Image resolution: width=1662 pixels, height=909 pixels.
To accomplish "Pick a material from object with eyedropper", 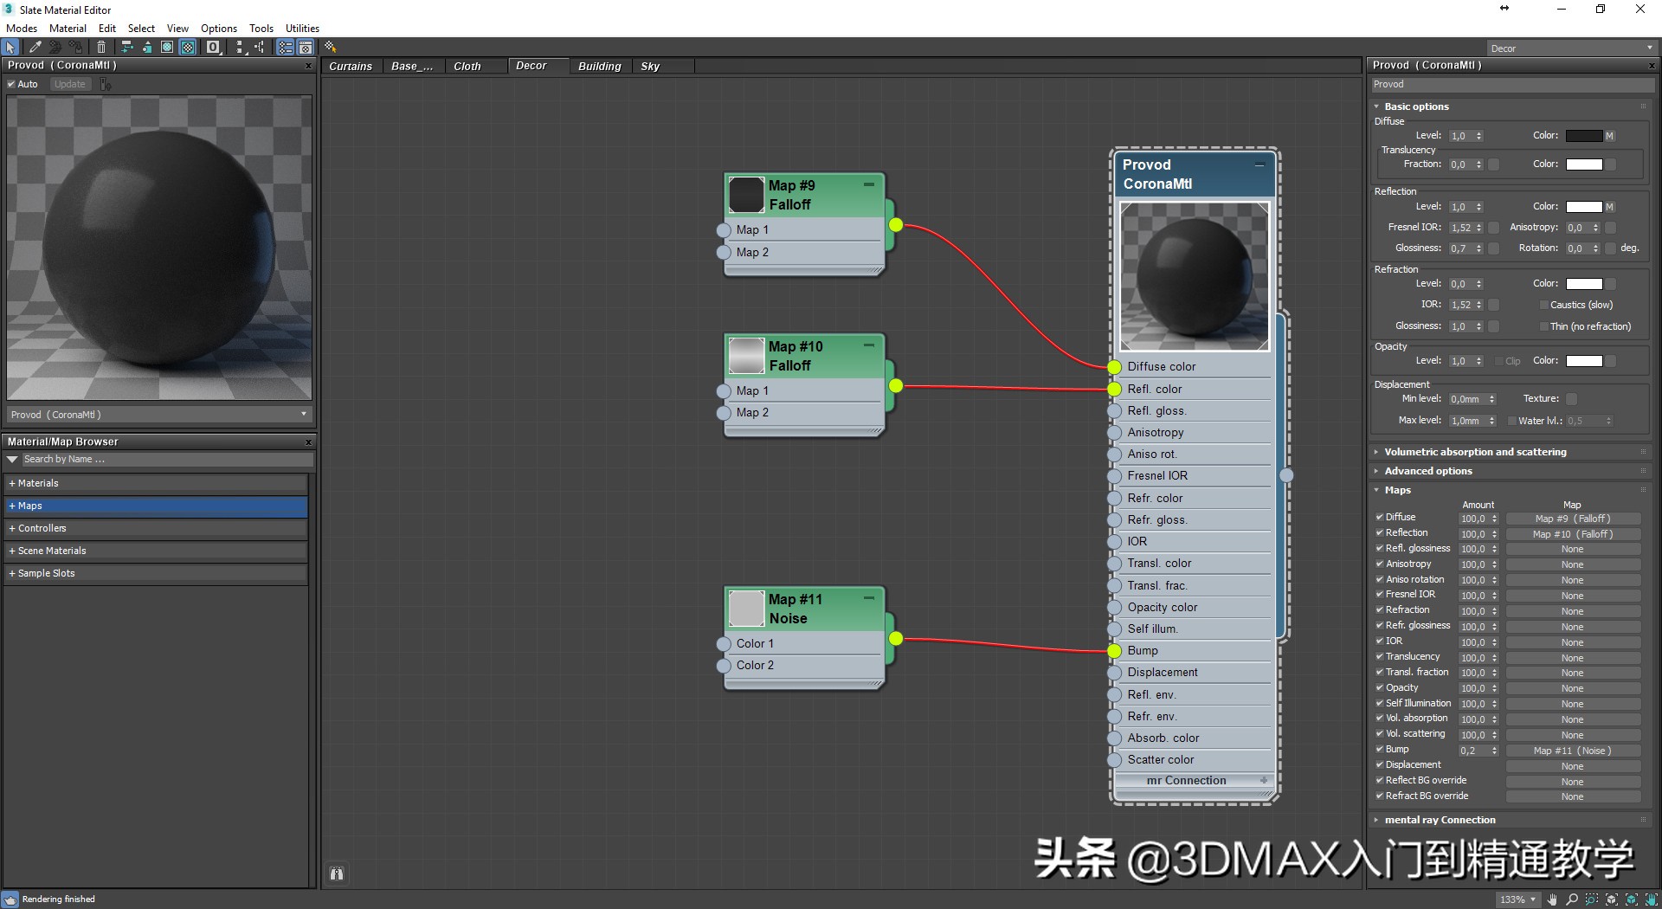I will tap(35, 48).
